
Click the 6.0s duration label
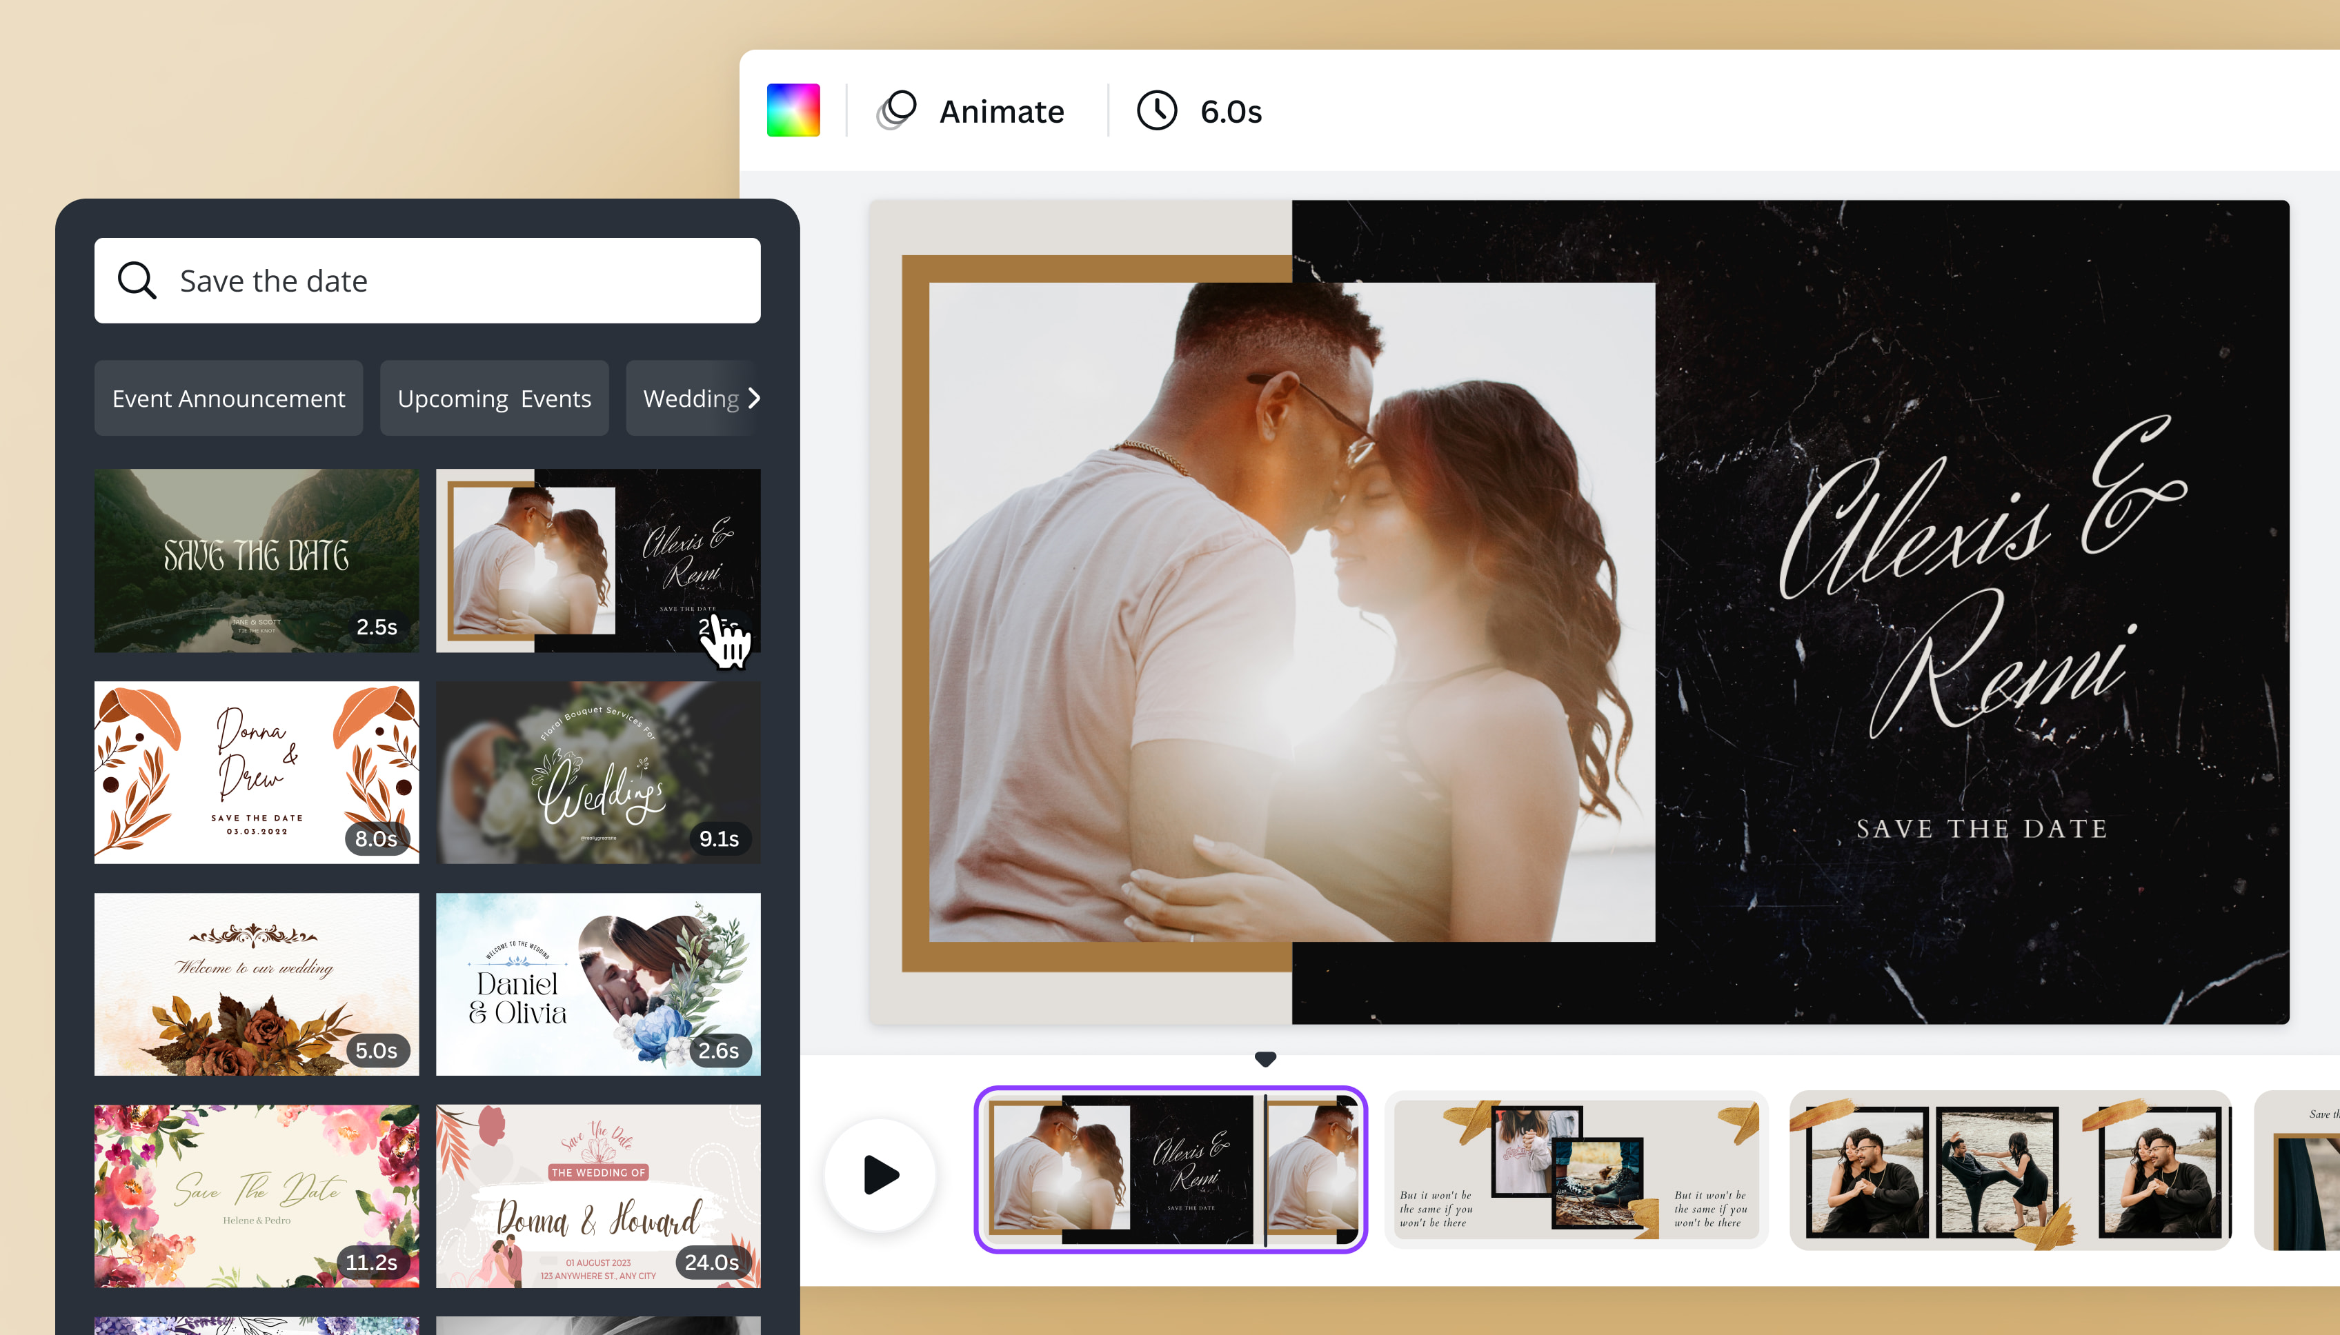[x=1229, y=111]
